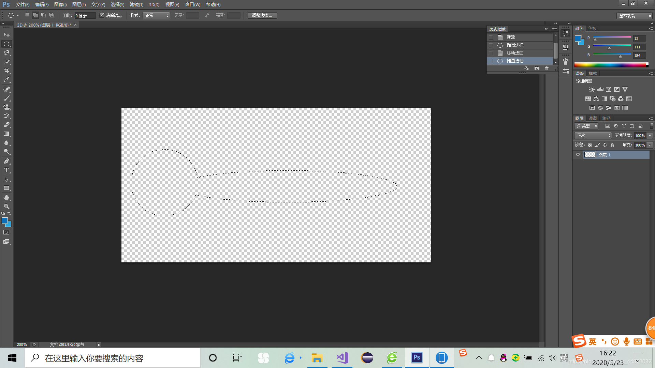Image resolution: width=655 pixels, height=368 pixels.
Task: Toggle history source box beside 新建
Action: point(491,37)
